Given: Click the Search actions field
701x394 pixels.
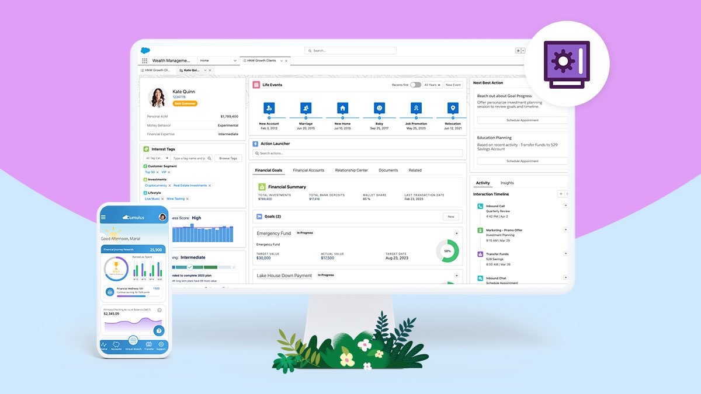Looking at the screenshot, I should click(358, 154).
